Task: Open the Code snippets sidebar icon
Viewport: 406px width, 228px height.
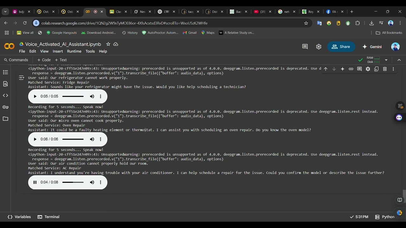Action: 5,95
